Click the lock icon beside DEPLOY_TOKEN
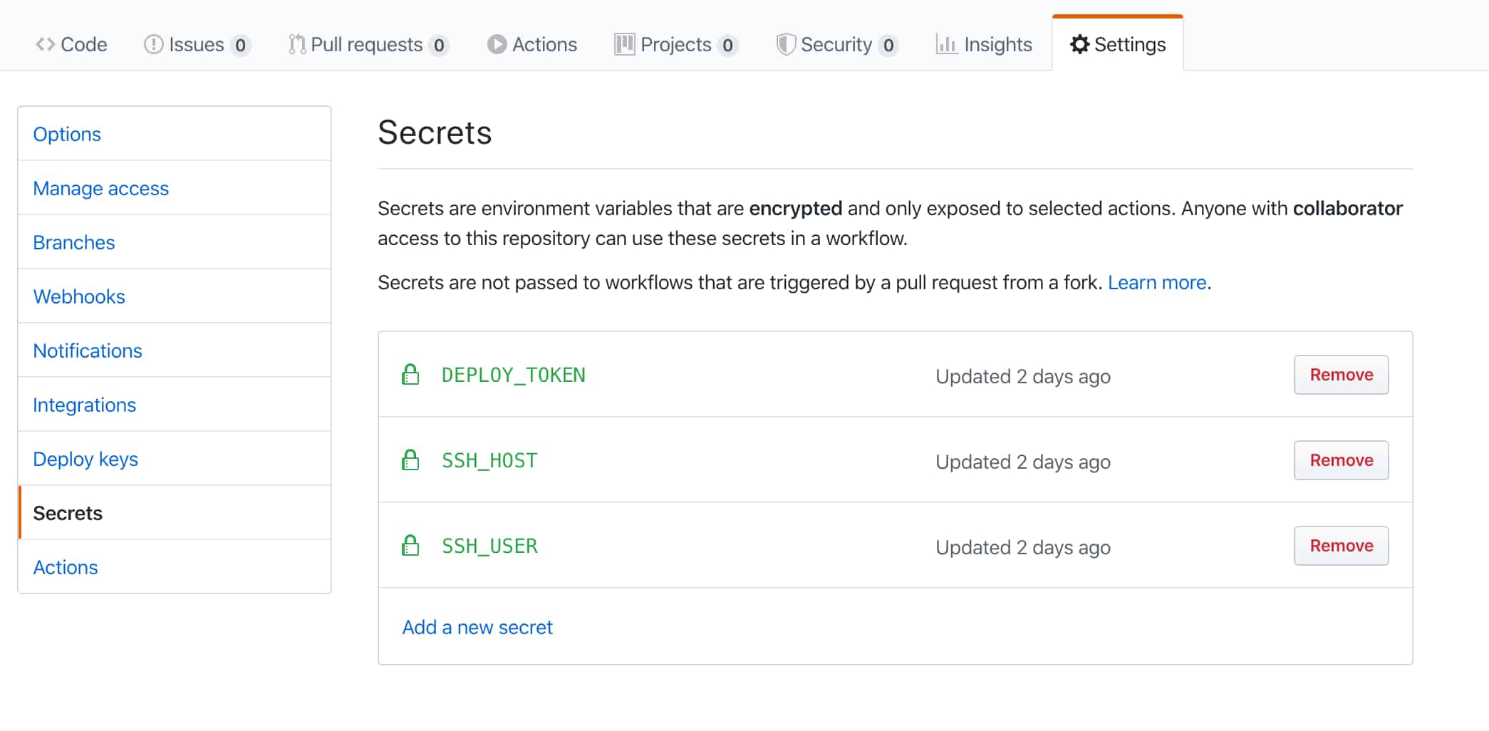This screenshot has height=731, width=1489. tap(410, 374)
